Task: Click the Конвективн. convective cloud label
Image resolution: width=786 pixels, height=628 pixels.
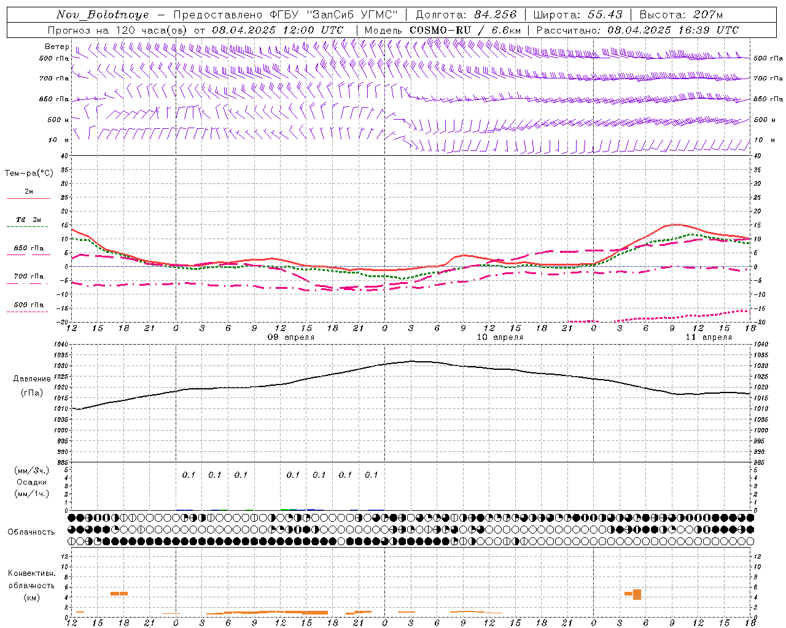Action: (x=31, y=573)
